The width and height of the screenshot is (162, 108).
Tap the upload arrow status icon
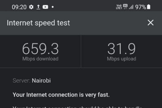click(38, 7)
